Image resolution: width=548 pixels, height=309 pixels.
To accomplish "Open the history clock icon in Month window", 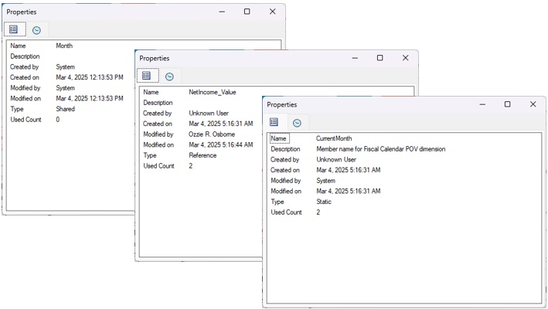I will 36,29.
